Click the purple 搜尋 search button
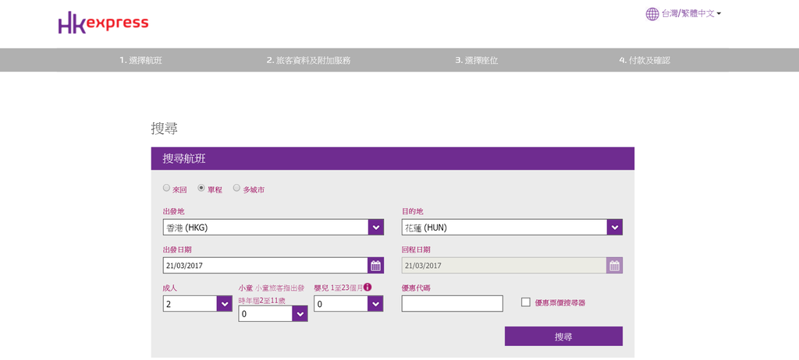Image resolution: width=799 pixels, height=360 pixels. pyautogui.click(x=563, y=337)
